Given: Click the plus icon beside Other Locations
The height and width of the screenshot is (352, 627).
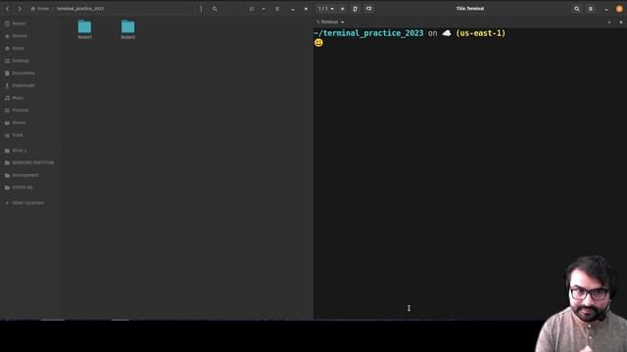Looking at the screenshot, I should coord(7,202).
